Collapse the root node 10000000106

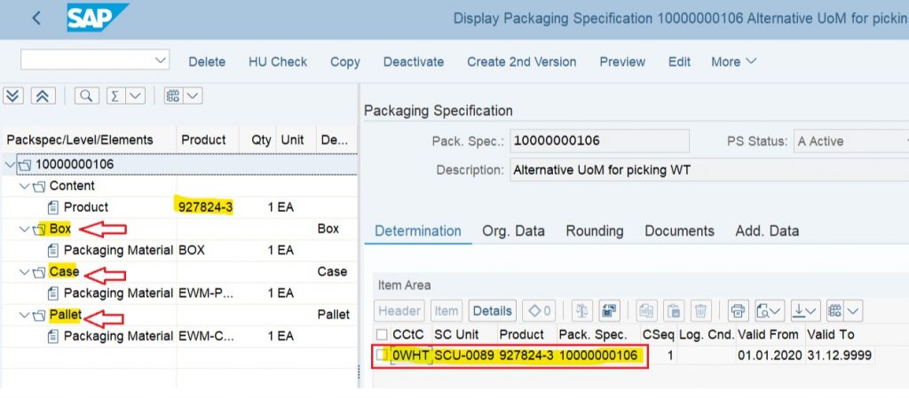[10, 165]
